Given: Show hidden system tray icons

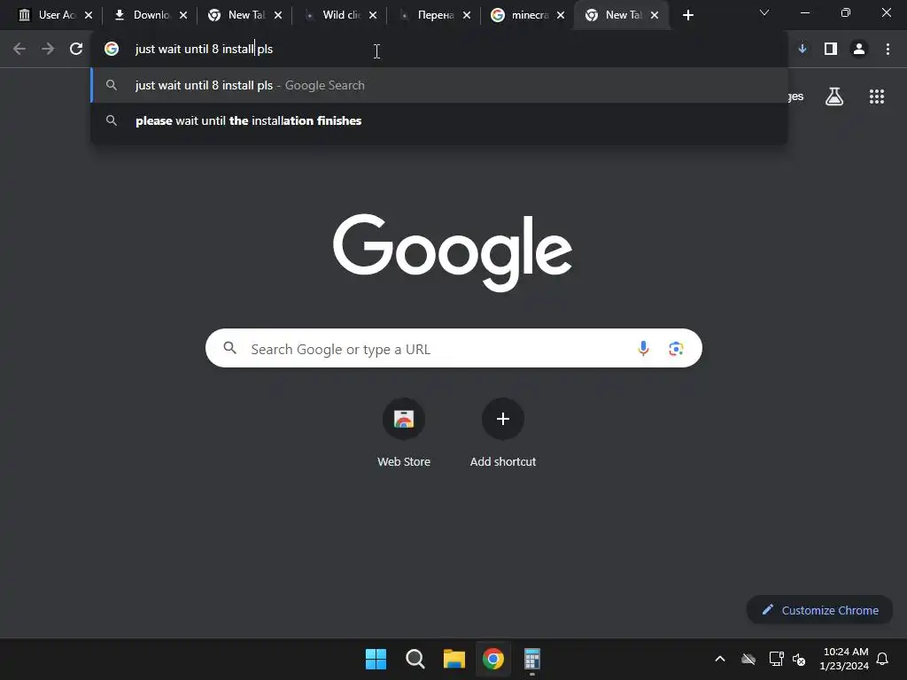Looking at the screenshot, I should 720,659.
